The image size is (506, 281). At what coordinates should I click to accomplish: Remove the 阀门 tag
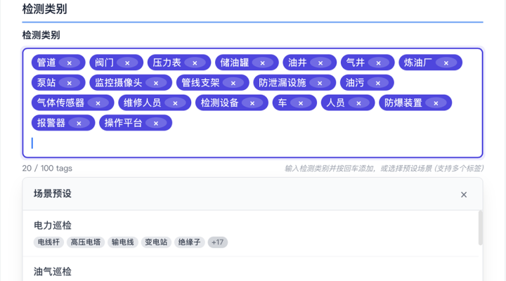(127, 63)
